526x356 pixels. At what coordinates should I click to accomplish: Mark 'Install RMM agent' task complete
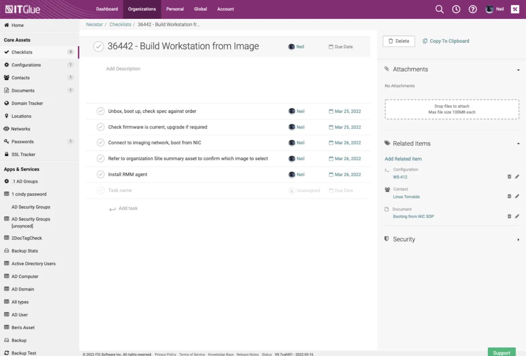(101, 174)
